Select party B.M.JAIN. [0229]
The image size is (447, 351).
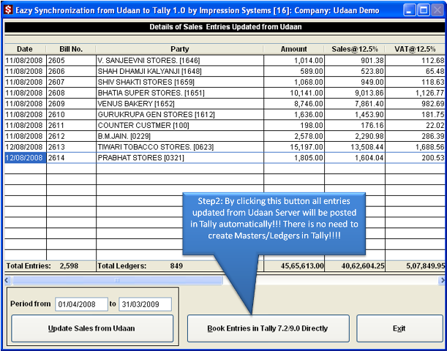pyautogui.click(x=180, y=136)
